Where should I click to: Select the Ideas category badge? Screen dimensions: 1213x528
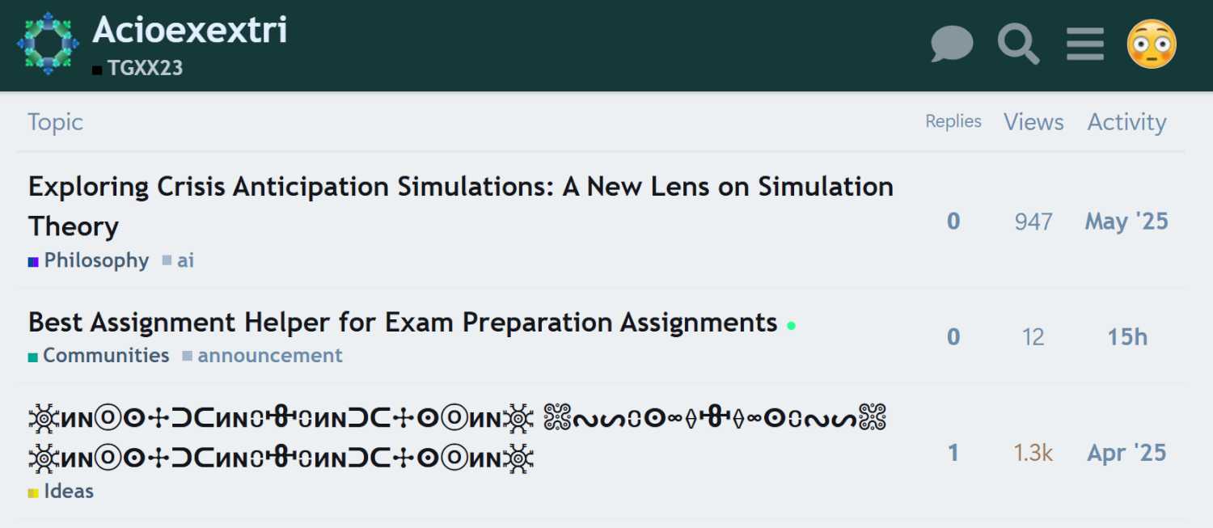[69, 492]
